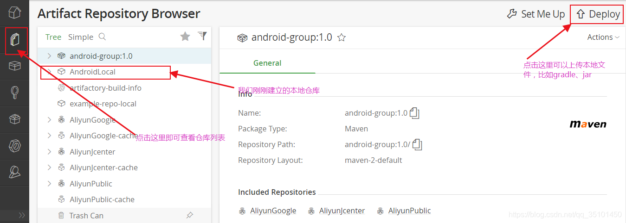Screen dimensions: 626x223
Task: Click search magnifier next to Simple
Action: (103, 37)
